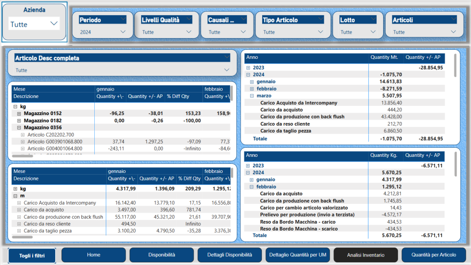Collapse the Magazzino 0356 row
The width and height of the screenshot is (471, 265).
click(x=19, y=127)
